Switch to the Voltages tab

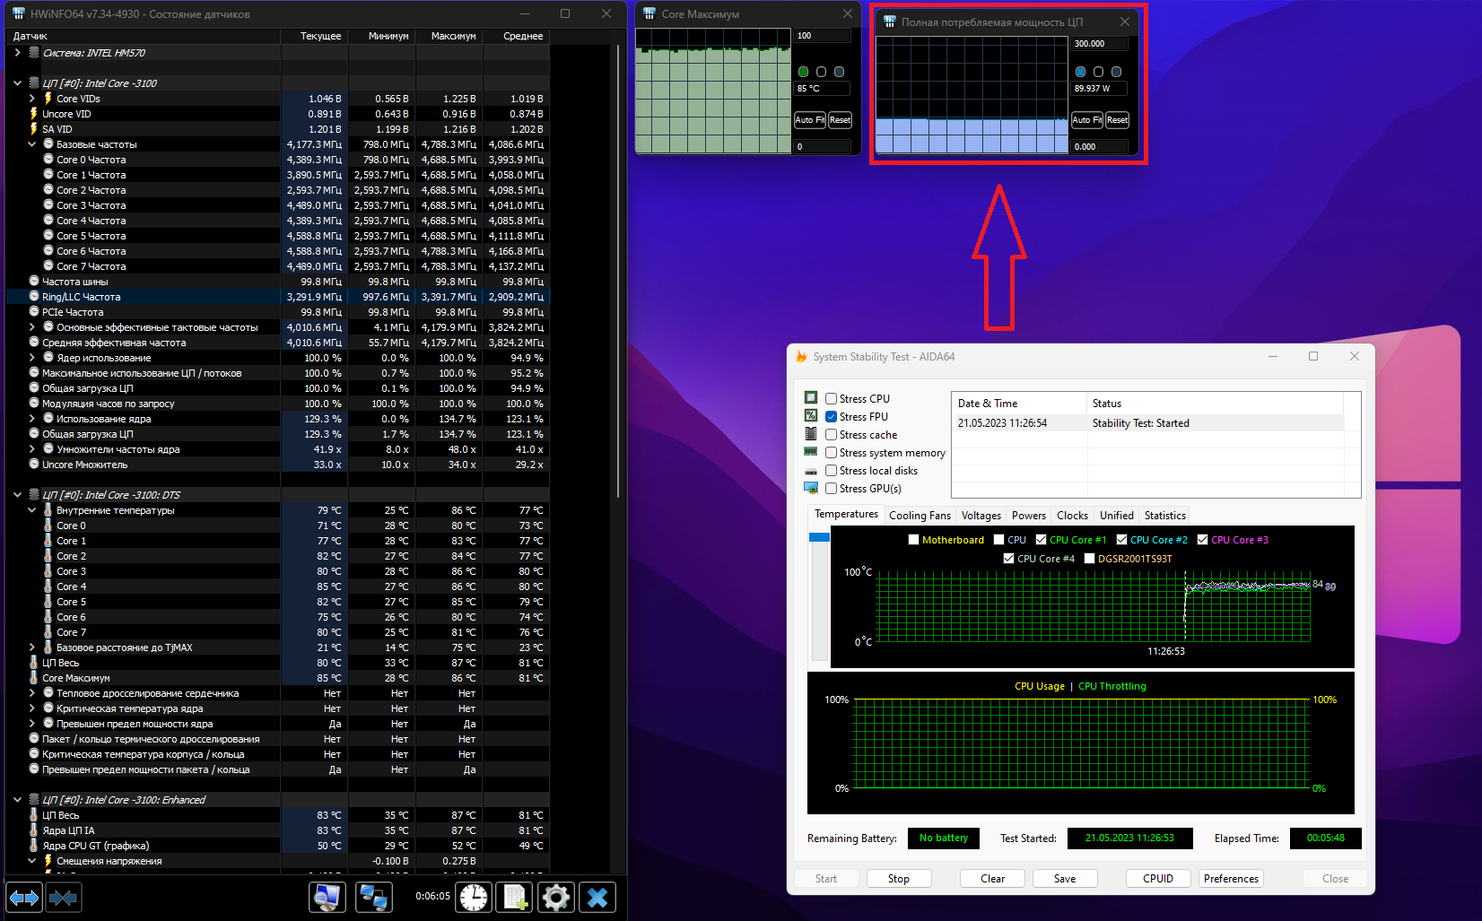981,516
